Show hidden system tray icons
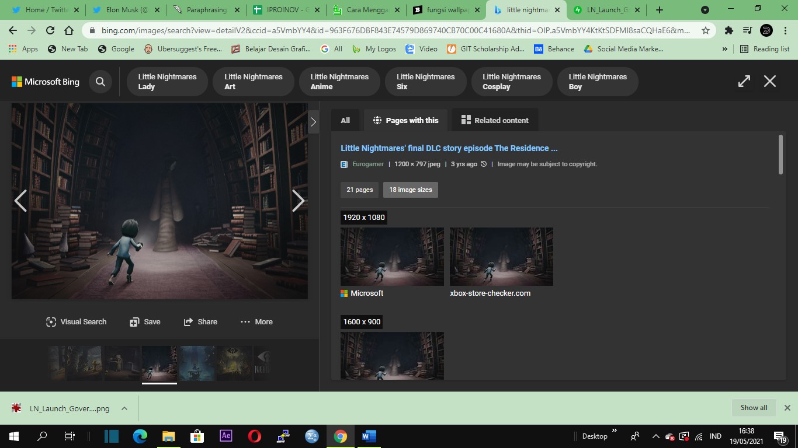This screenshot has height=448, width=798. click(655, 436)
